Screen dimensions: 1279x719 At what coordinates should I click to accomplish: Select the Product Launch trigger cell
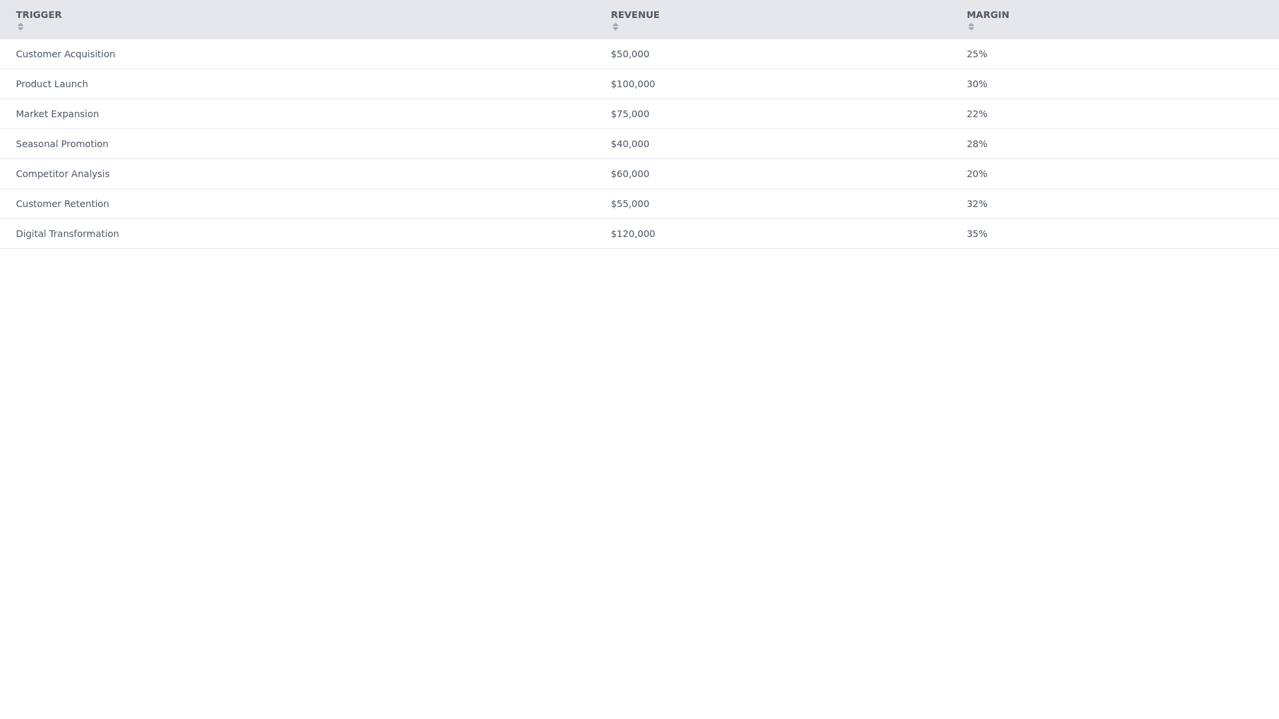[x=52, y=84]
